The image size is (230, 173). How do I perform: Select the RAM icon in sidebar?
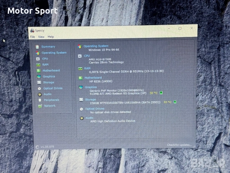pos(38,65)
